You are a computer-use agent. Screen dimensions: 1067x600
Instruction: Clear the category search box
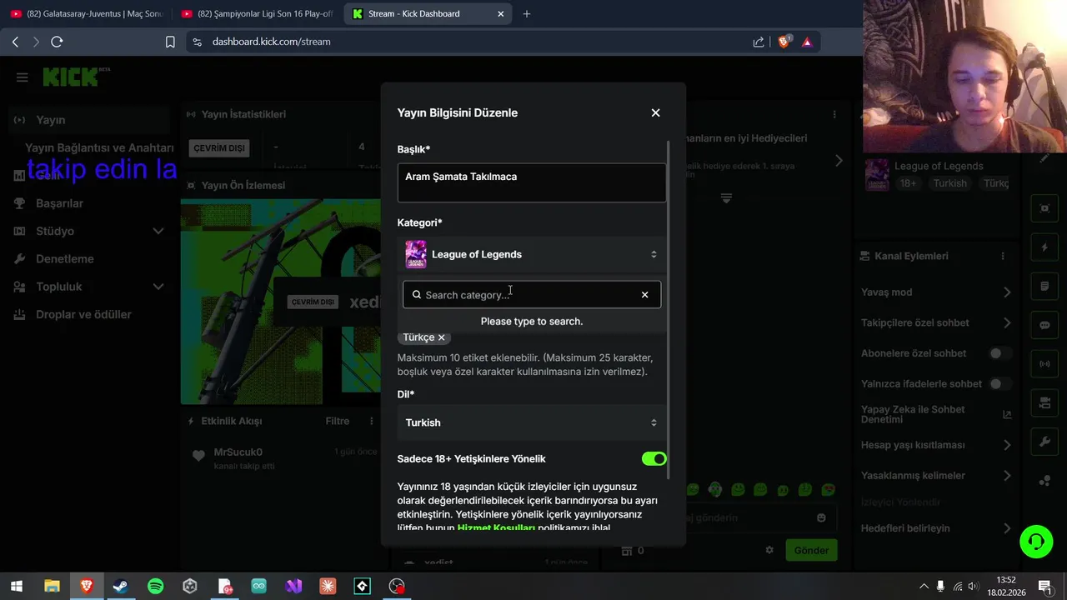(x=644, y=294)
